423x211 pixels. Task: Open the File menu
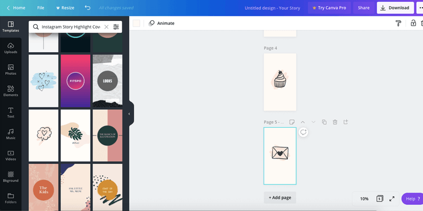41,8
